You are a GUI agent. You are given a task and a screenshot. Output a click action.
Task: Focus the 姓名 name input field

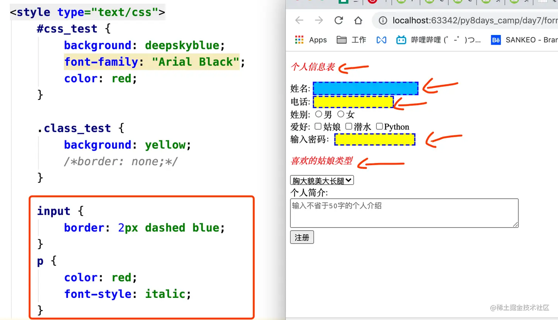click(x=366, y=88)
